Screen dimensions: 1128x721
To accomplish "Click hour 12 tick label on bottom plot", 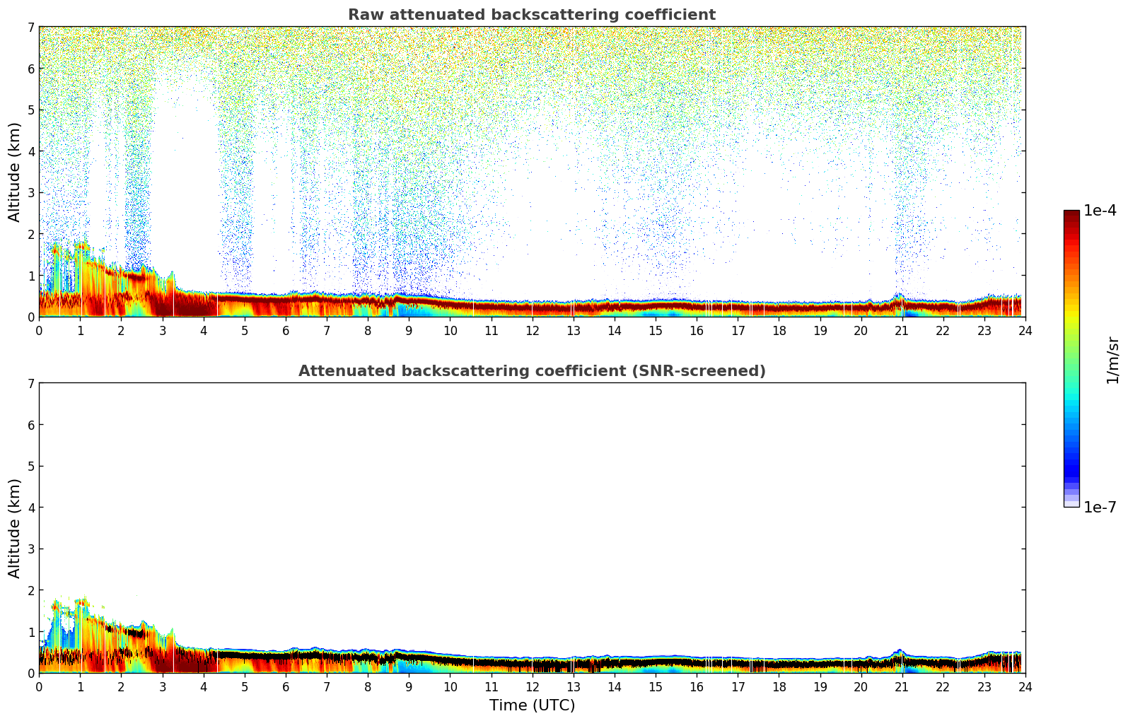I will pyautogui.click(x=532, y=687).
